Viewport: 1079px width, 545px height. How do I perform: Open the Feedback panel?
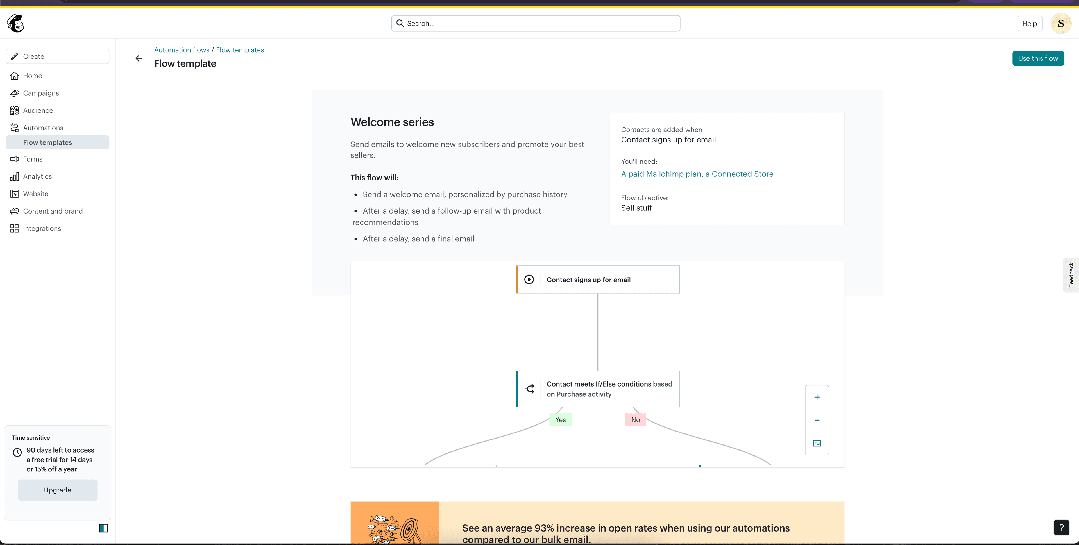1071,275
